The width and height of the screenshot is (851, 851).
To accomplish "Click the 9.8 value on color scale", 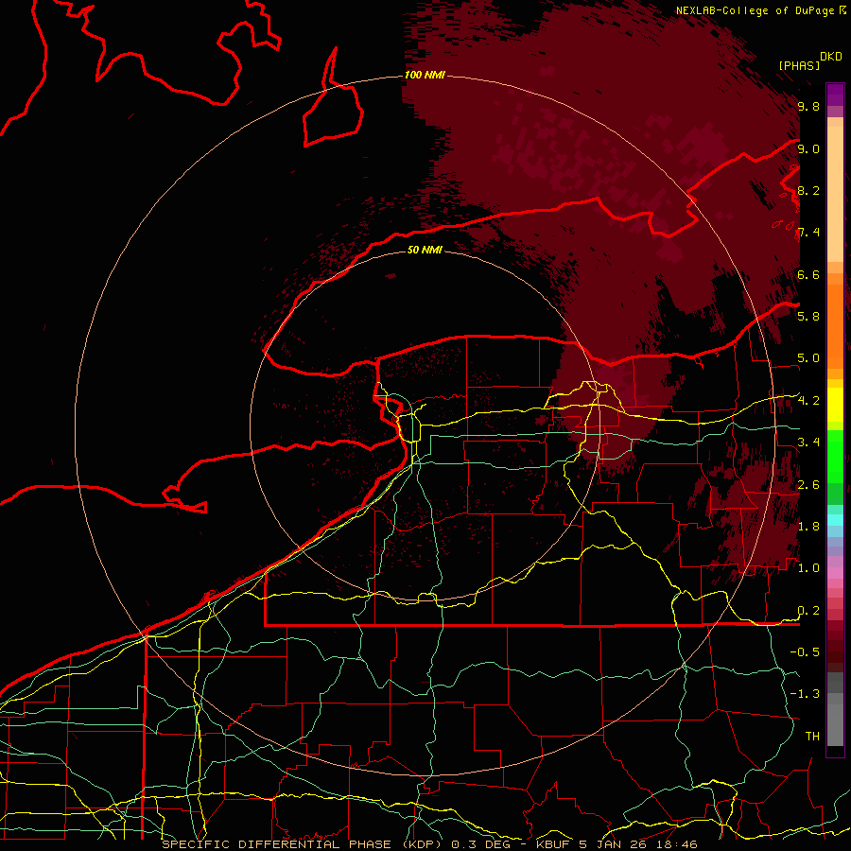I will 808,106.
